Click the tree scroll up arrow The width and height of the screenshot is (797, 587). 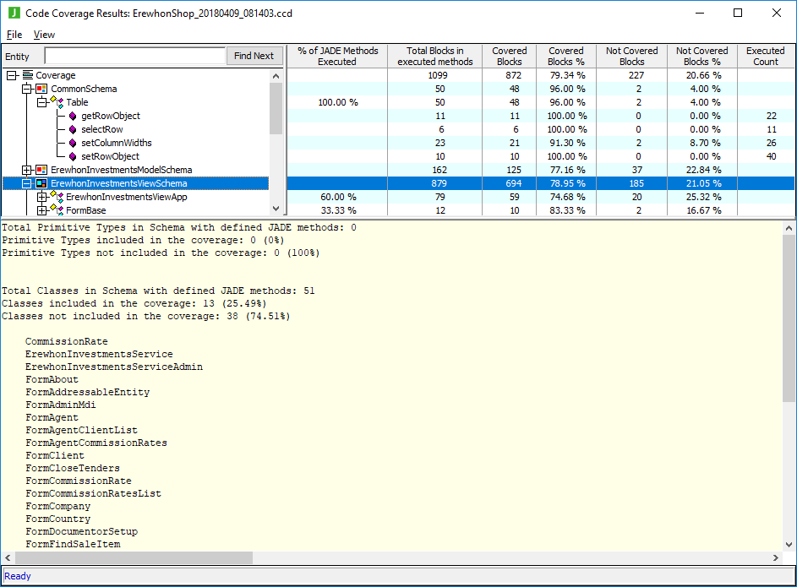[x=276, y=76]
